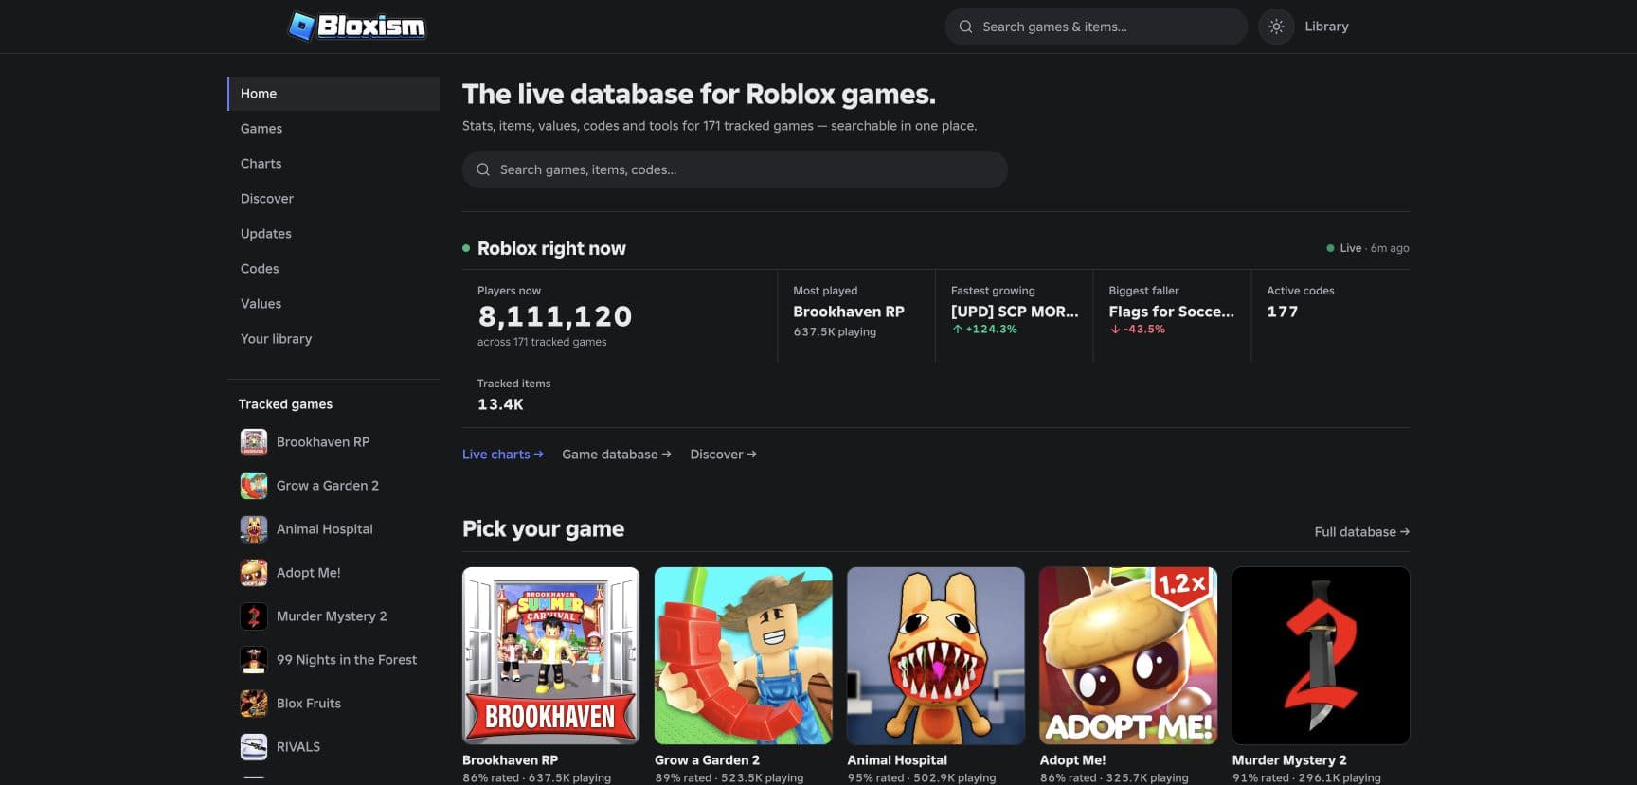Open the Brookhaven game thumbnail card

point(550,656)
